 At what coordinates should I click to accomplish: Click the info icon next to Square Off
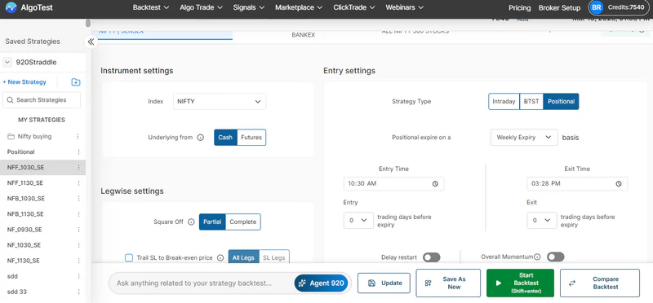tap(191, 222)
